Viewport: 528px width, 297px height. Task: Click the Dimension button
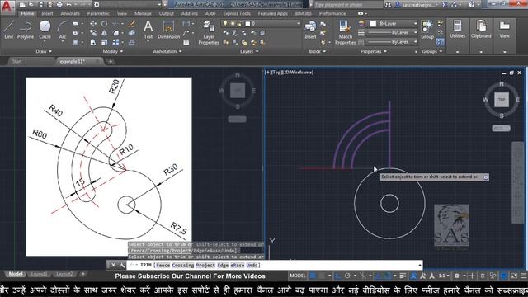pyautogui.click(x=168, y=30)
